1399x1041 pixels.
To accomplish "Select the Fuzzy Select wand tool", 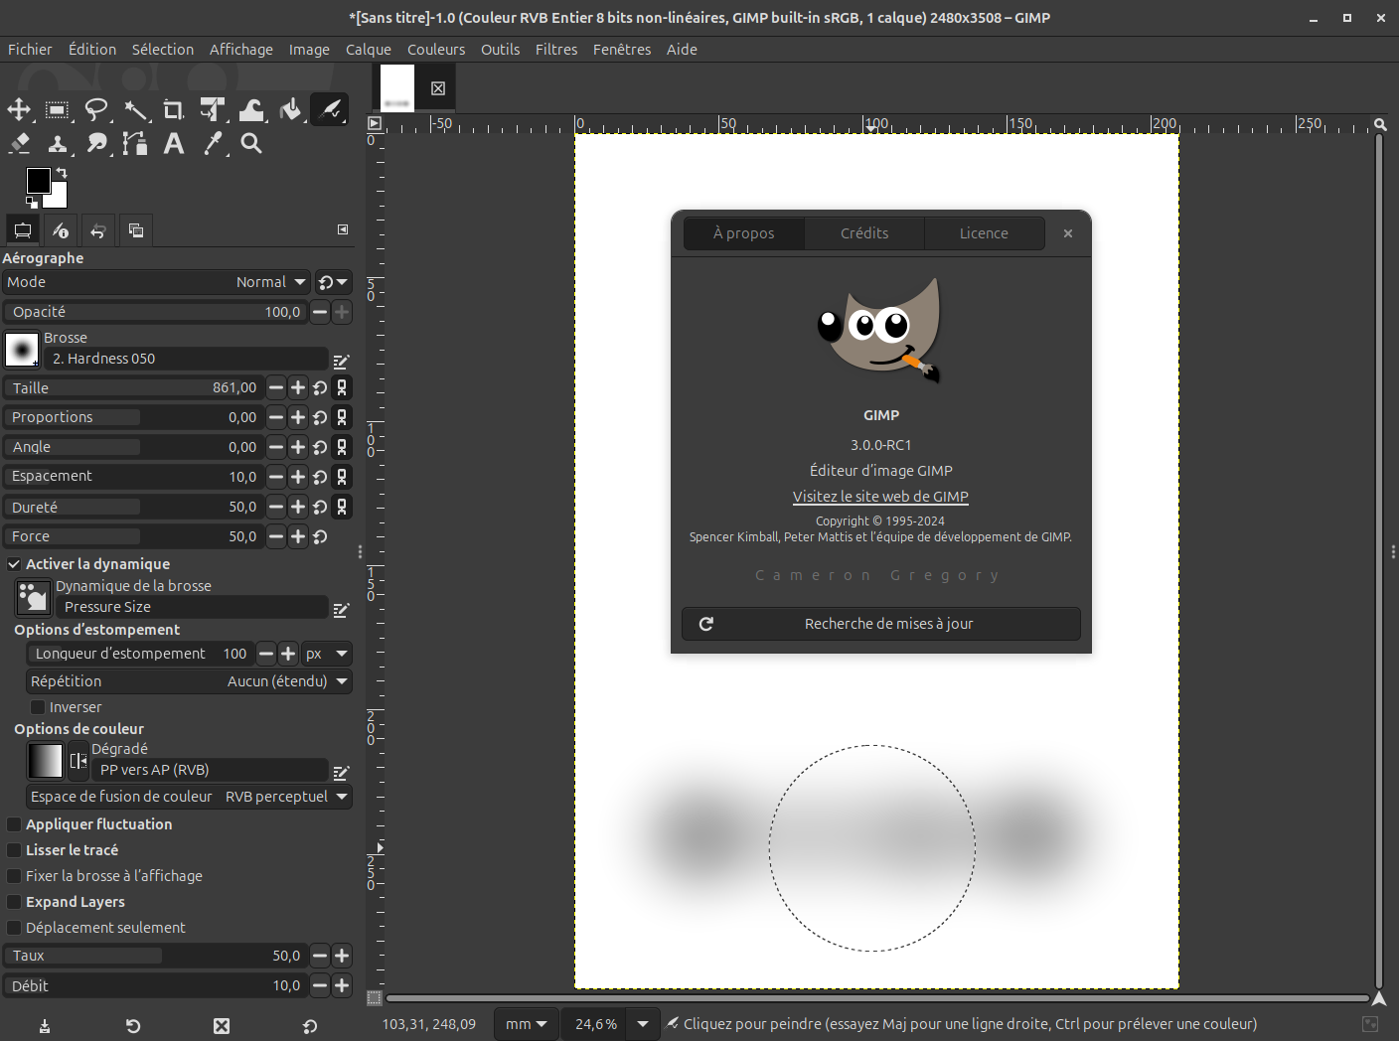I will coord(136,109).
